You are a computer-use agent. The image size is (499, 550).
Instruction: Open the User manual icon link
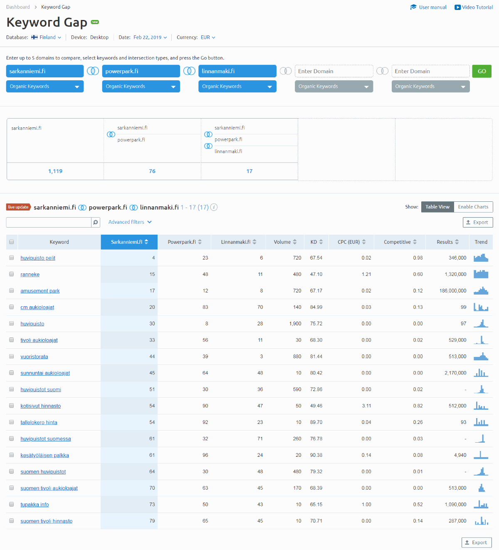click(x=413, y=7)
